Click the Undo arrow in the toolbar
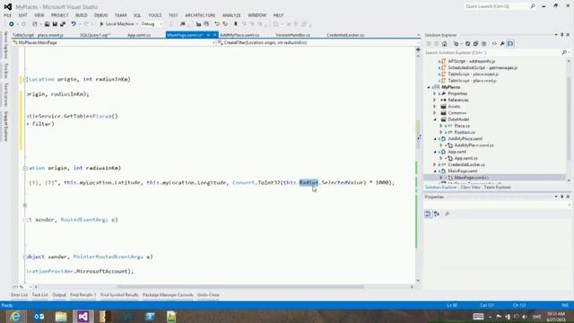 point(74,24)
